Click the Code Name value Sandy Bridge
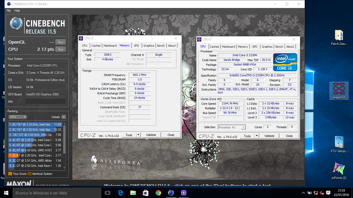 tap(232, 60)
